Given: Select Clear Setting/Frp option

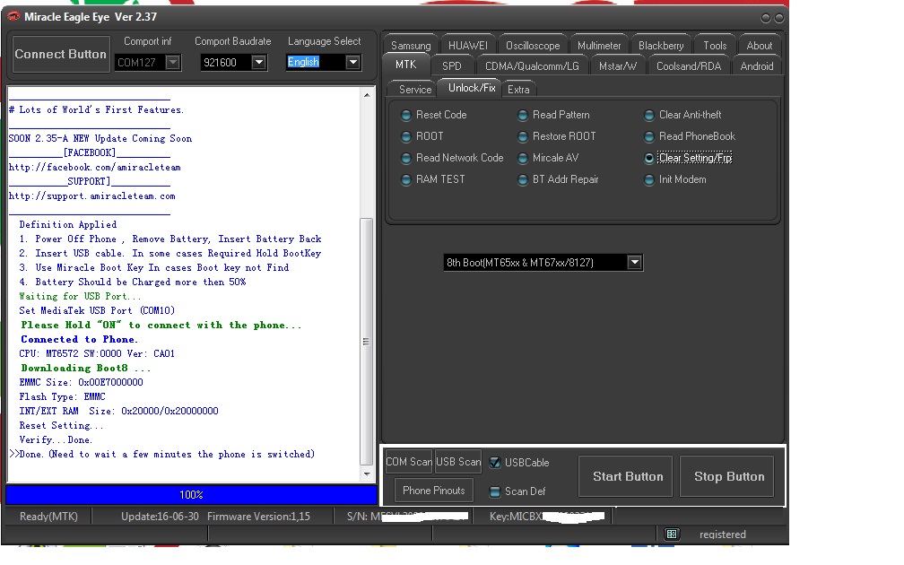Looking at the screenshot, I should (x=689, y=158).
